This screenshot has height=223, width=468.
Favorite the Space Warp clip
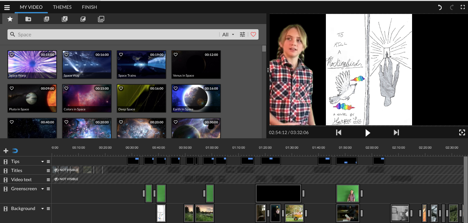point(12,55)
